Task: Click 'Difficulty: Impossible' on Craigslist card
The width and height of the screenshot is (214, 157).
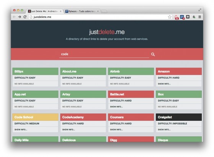Action: pyautogui.click(x=172, y=124)
